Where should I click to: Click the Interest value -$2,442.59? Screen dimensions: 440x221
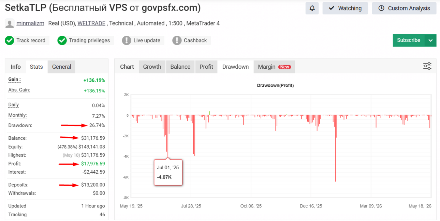[94, 172]
